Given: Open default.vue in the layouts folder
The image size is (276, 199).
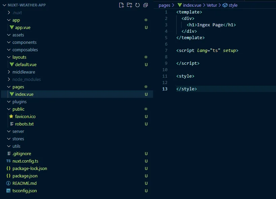Looking at the screenshot, I should [26, 64].
